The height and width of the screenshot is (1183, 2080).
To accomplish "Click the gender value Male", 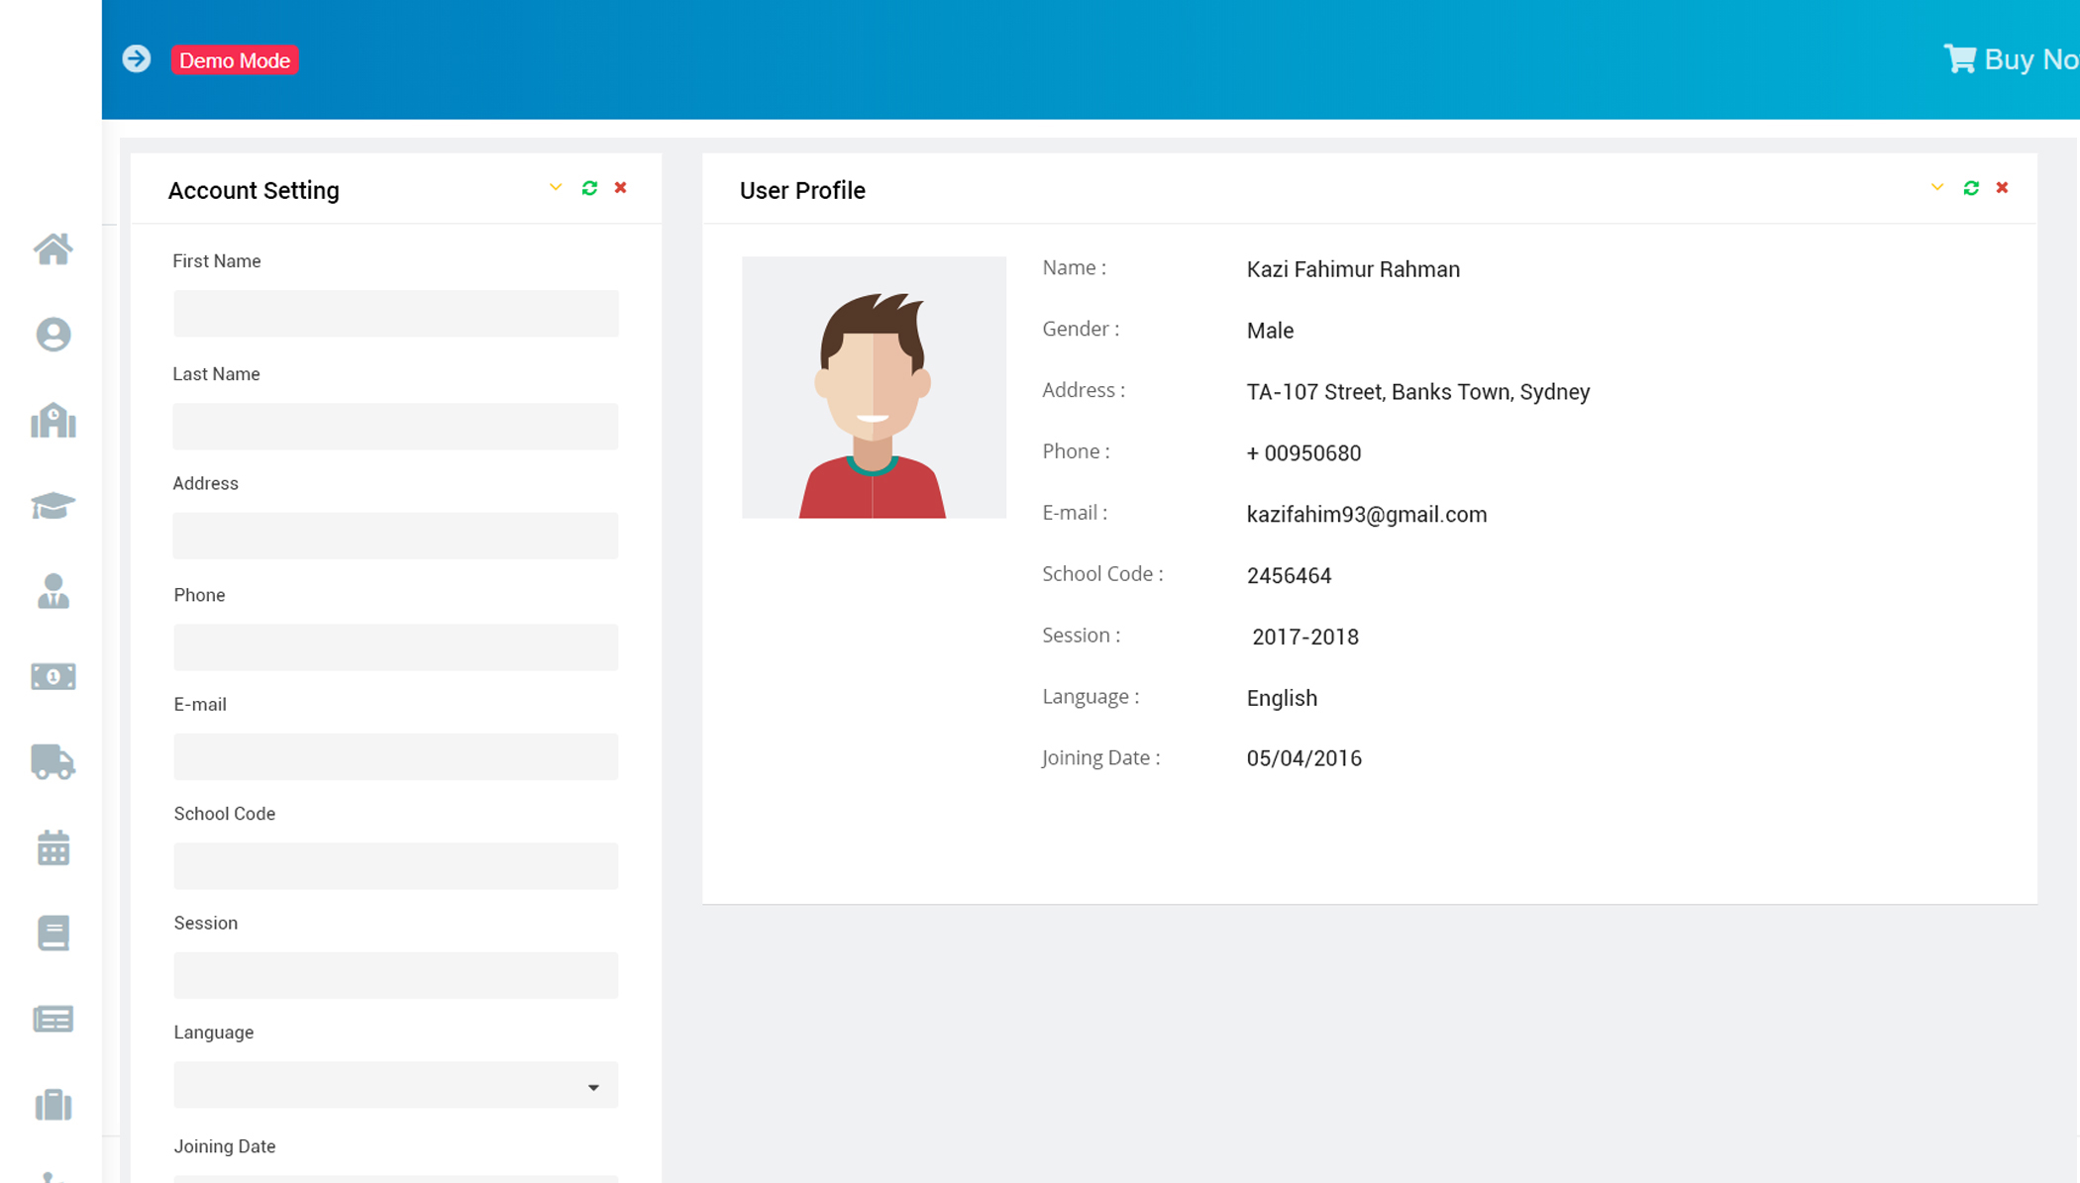I will pyautogui.click(x=1270, y=331).
